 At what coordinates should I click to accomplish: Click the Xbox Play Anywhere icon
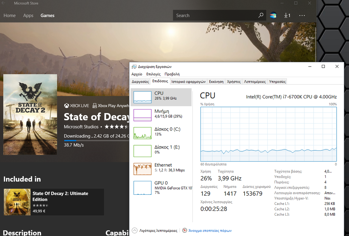tap(95, 106)
